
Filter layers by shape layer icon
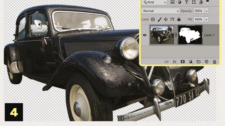point(194,2)
